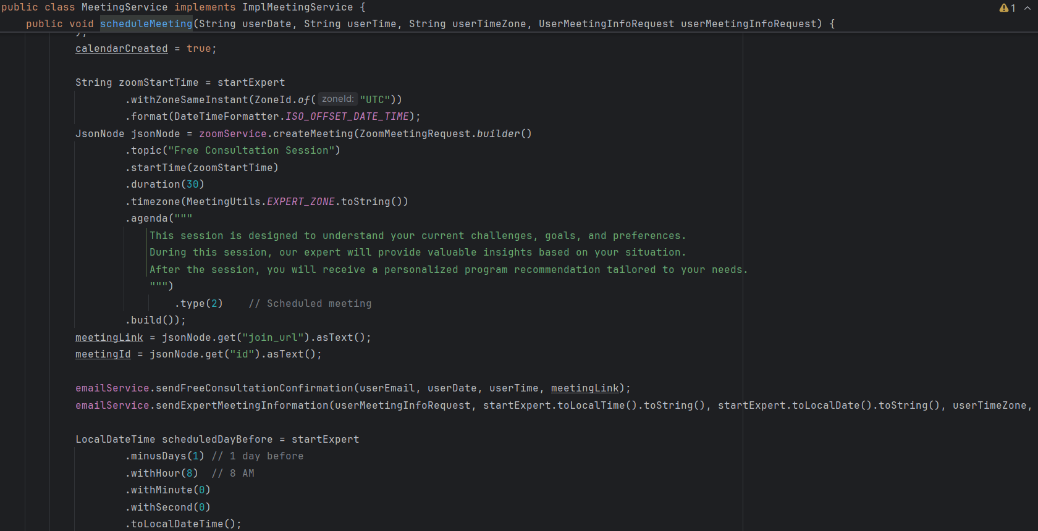The image size is (1038, 531).
Task: Click the "Scheduled meeting" comment text
Action: tap(319, 304)
